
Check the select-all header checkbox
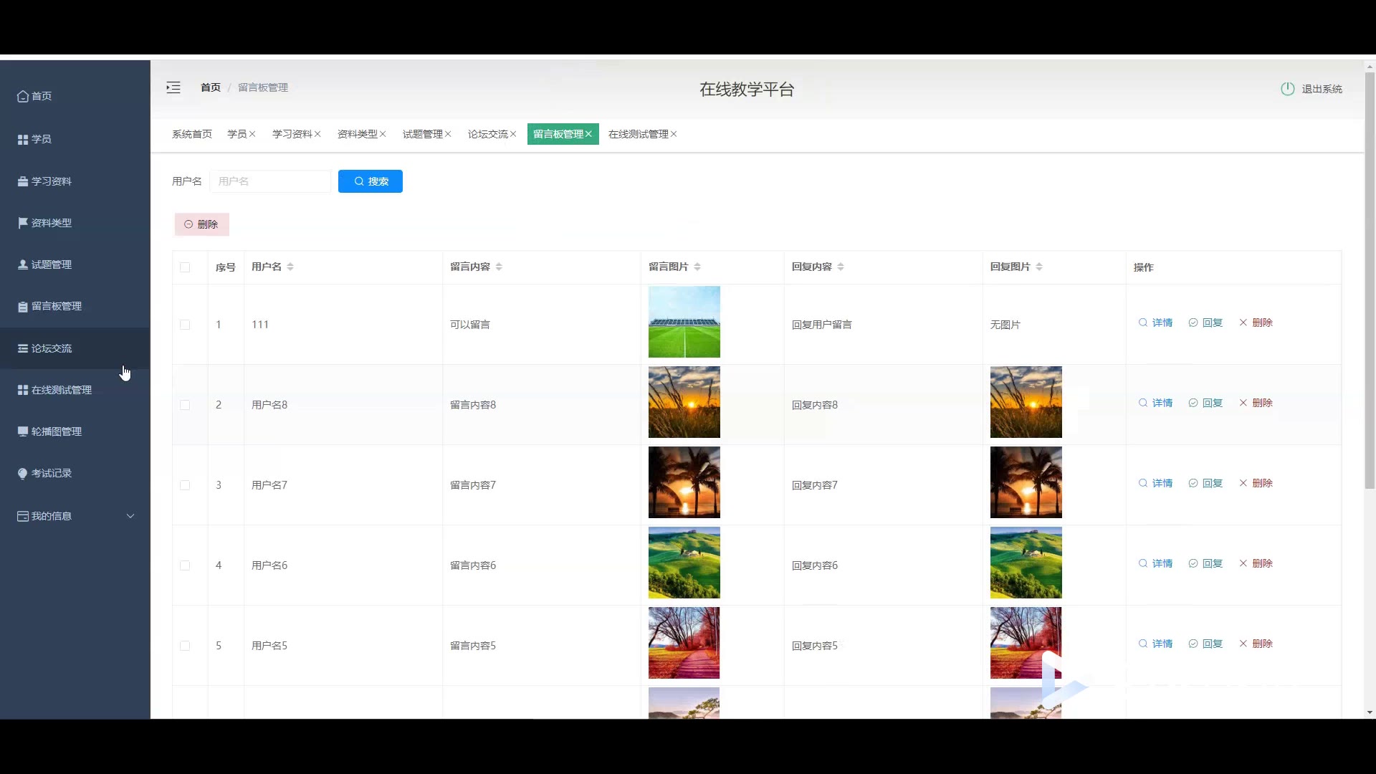185,267
